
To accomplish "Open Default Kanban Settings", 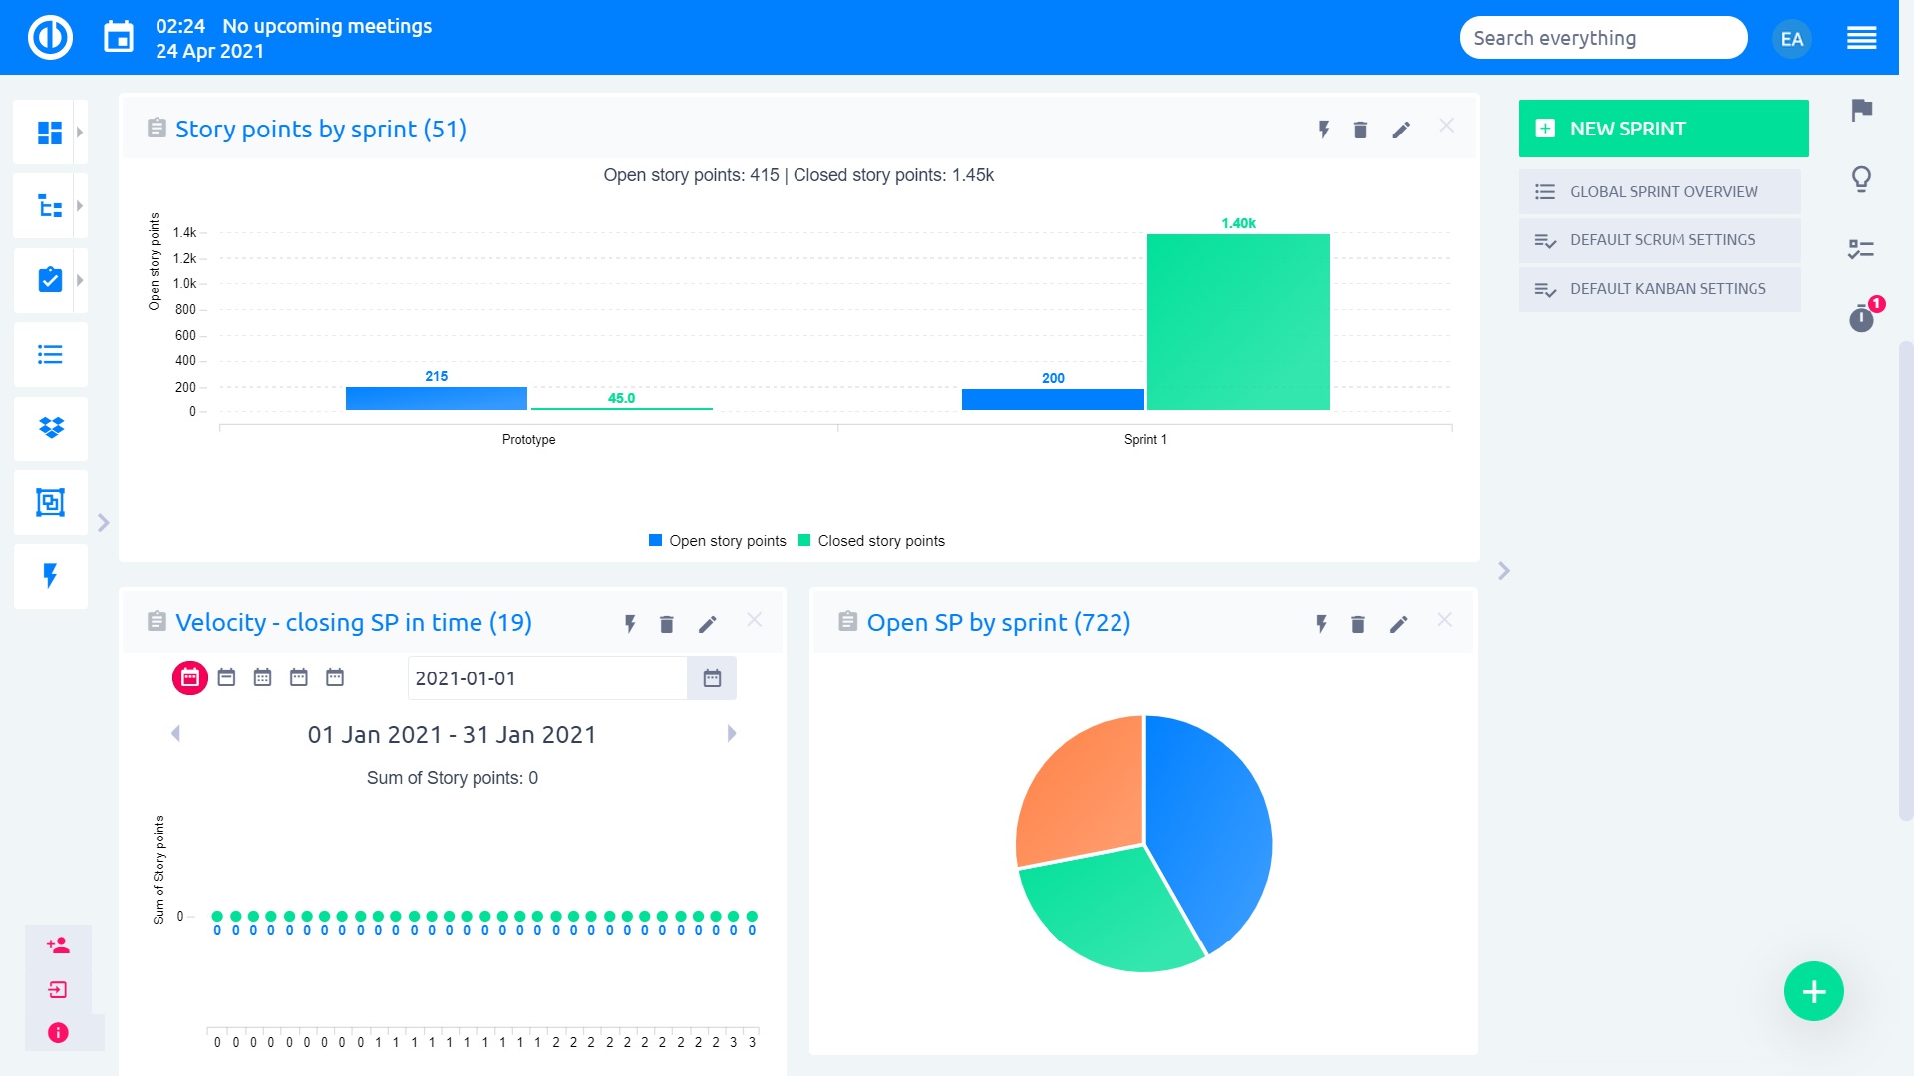I will point(1667,289).
